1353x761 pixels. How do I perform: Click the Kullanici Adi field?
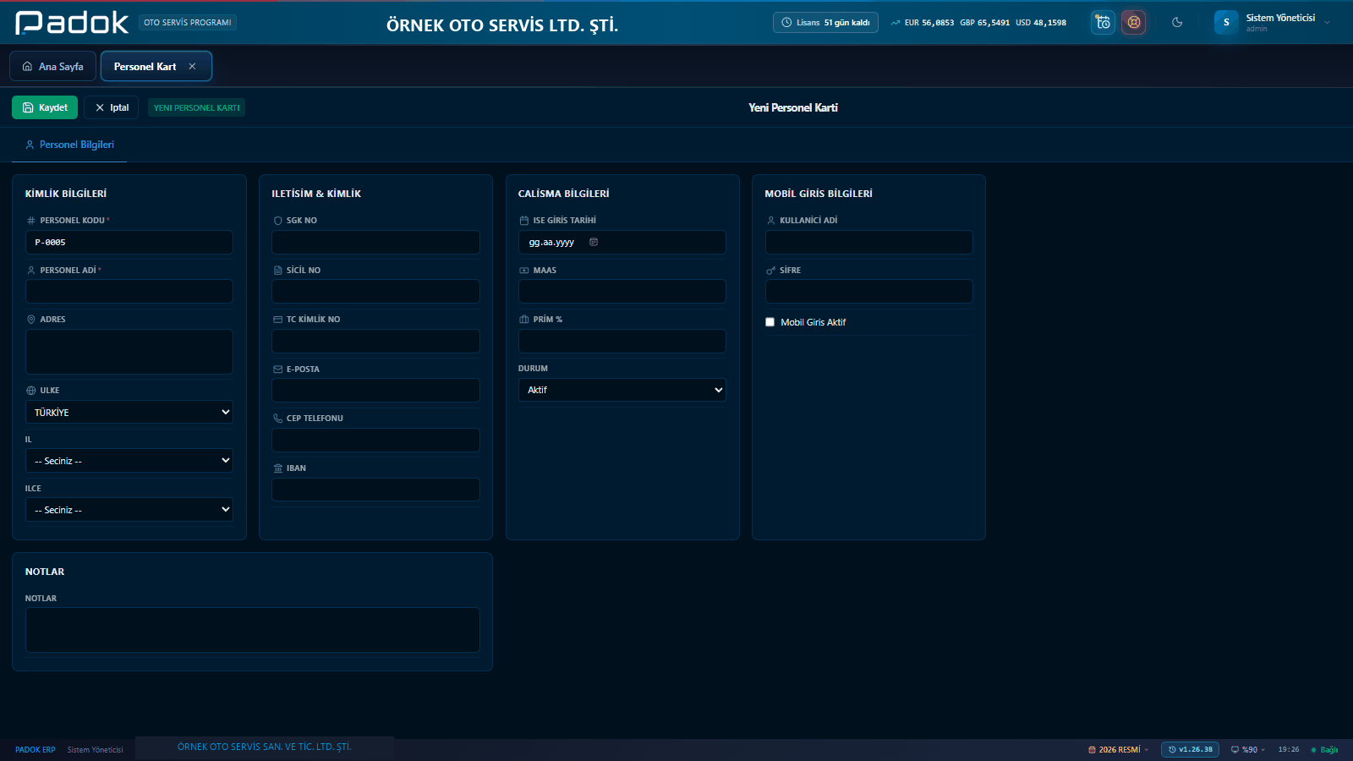(x=868, y=242)
